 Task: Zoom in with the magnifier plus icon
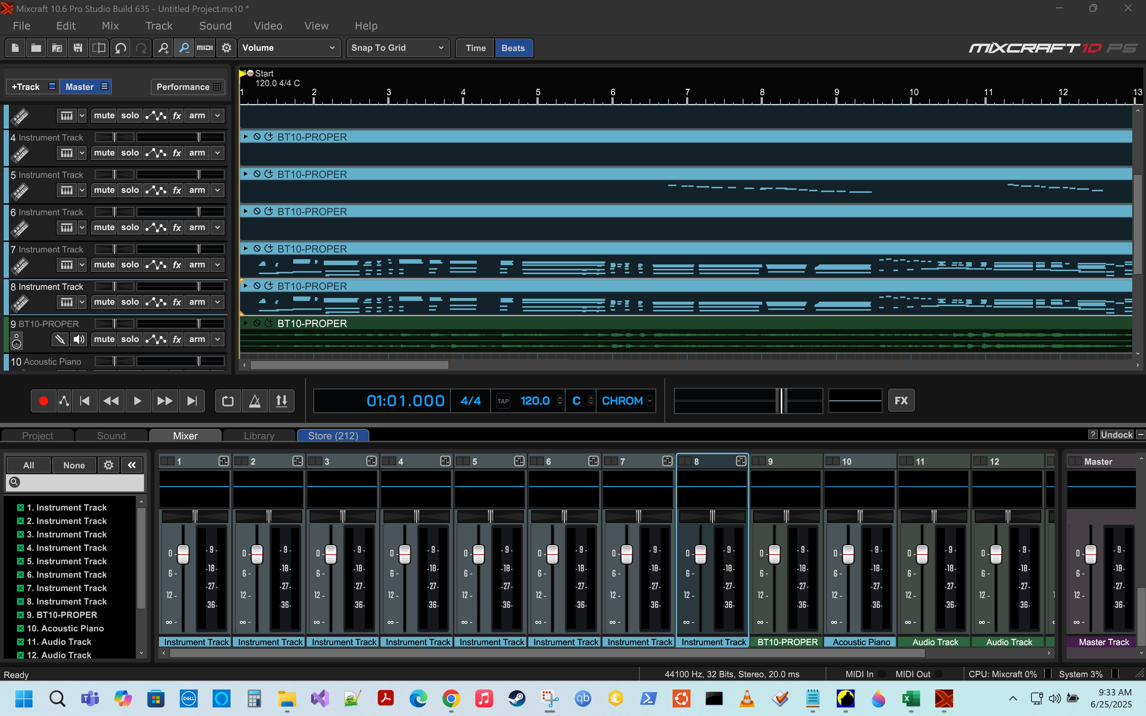point(163,48)
